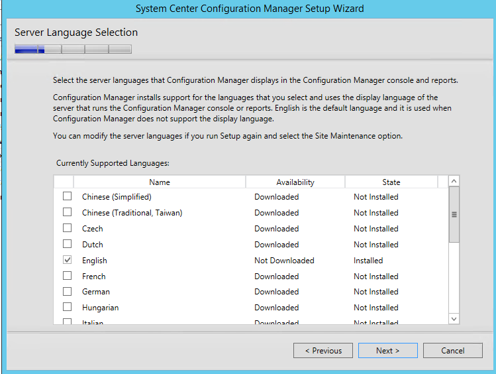Image resolution: width=496 pixels, height=374 pixels.
Task: Proceed with the Next button
Action: click(388, 351)
